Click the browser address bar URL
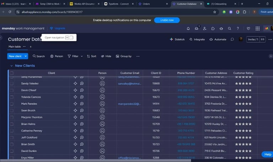 point(52,12)
